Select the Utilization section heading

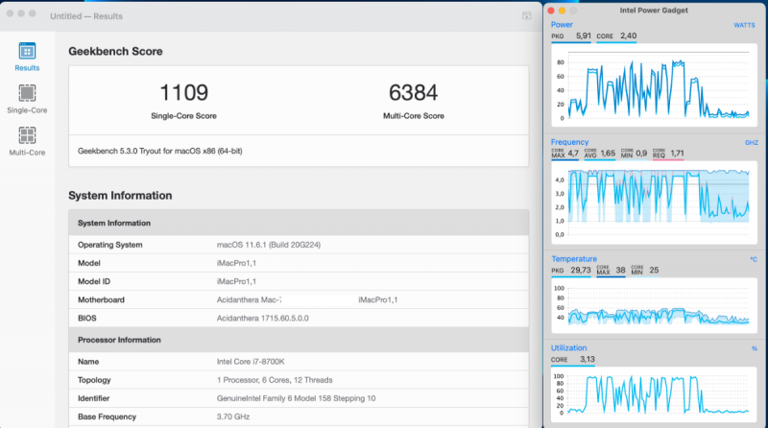point(568,348)
